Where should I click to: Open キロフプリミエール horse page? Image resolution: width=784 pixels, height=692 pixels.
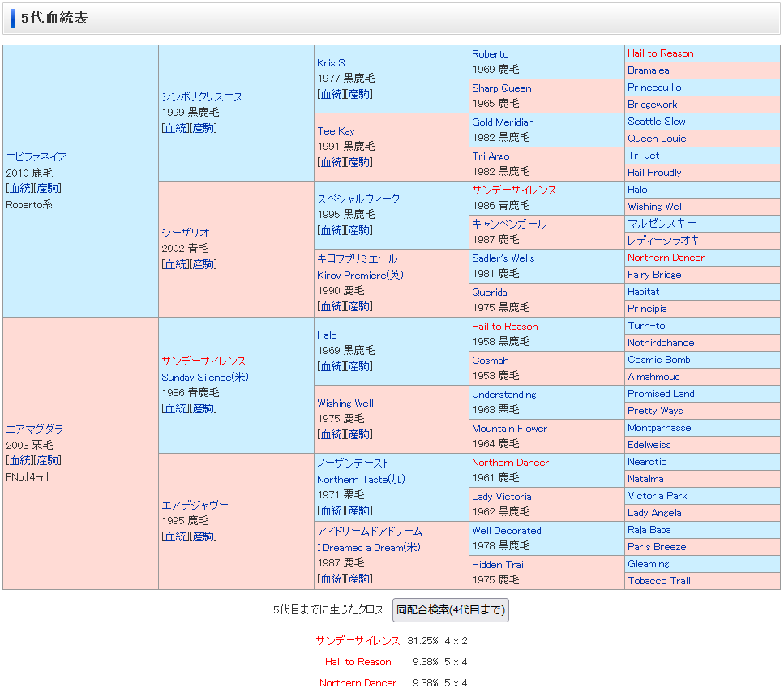tap(357, 258)
